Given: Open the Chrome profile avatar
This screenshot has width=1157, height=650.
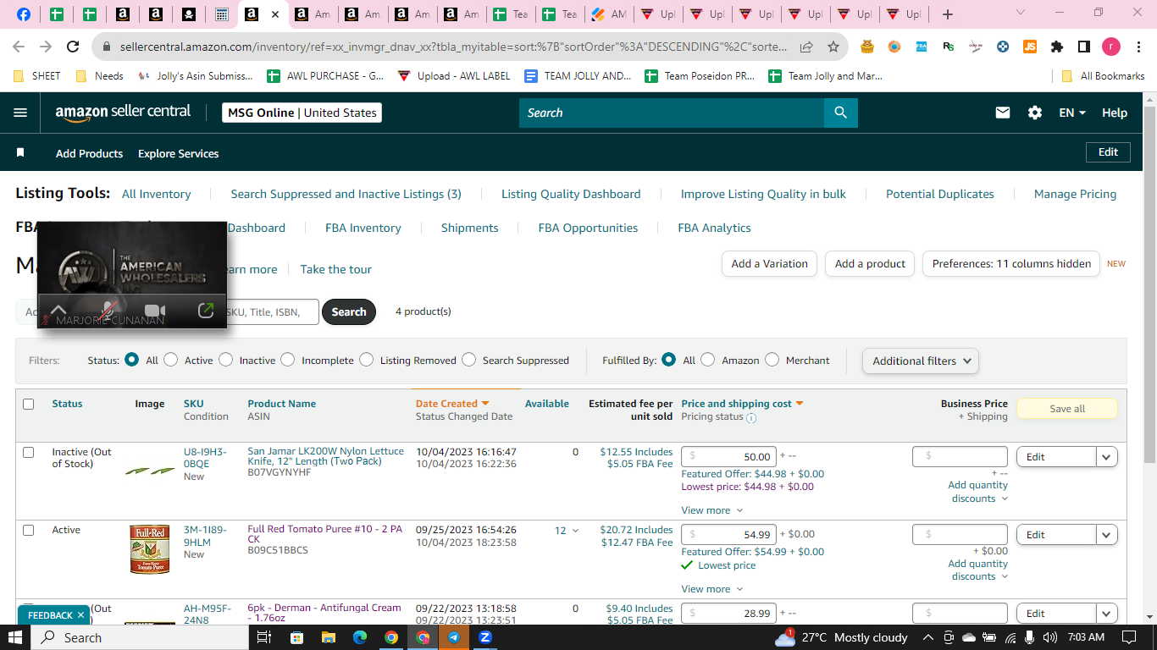Looking at the screenshot, I should [x=1110, y=47].
